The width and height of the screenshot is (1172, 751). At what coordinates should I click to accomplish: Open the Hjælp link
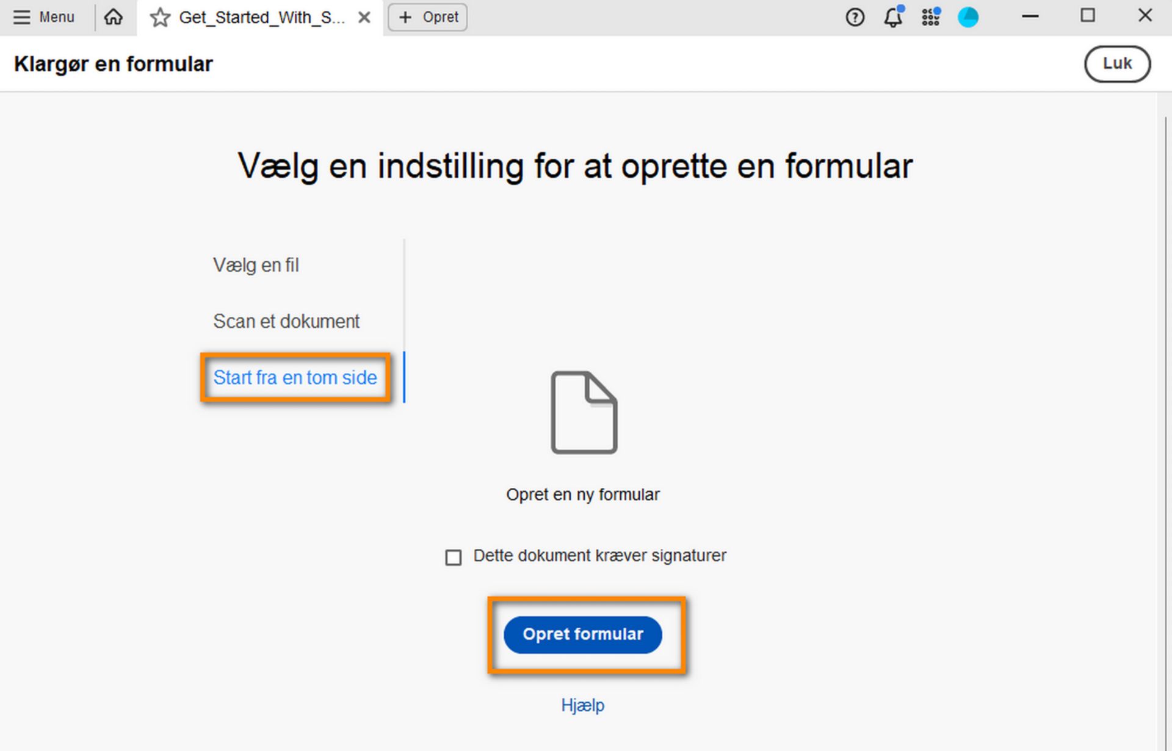(x=582, y=705)
